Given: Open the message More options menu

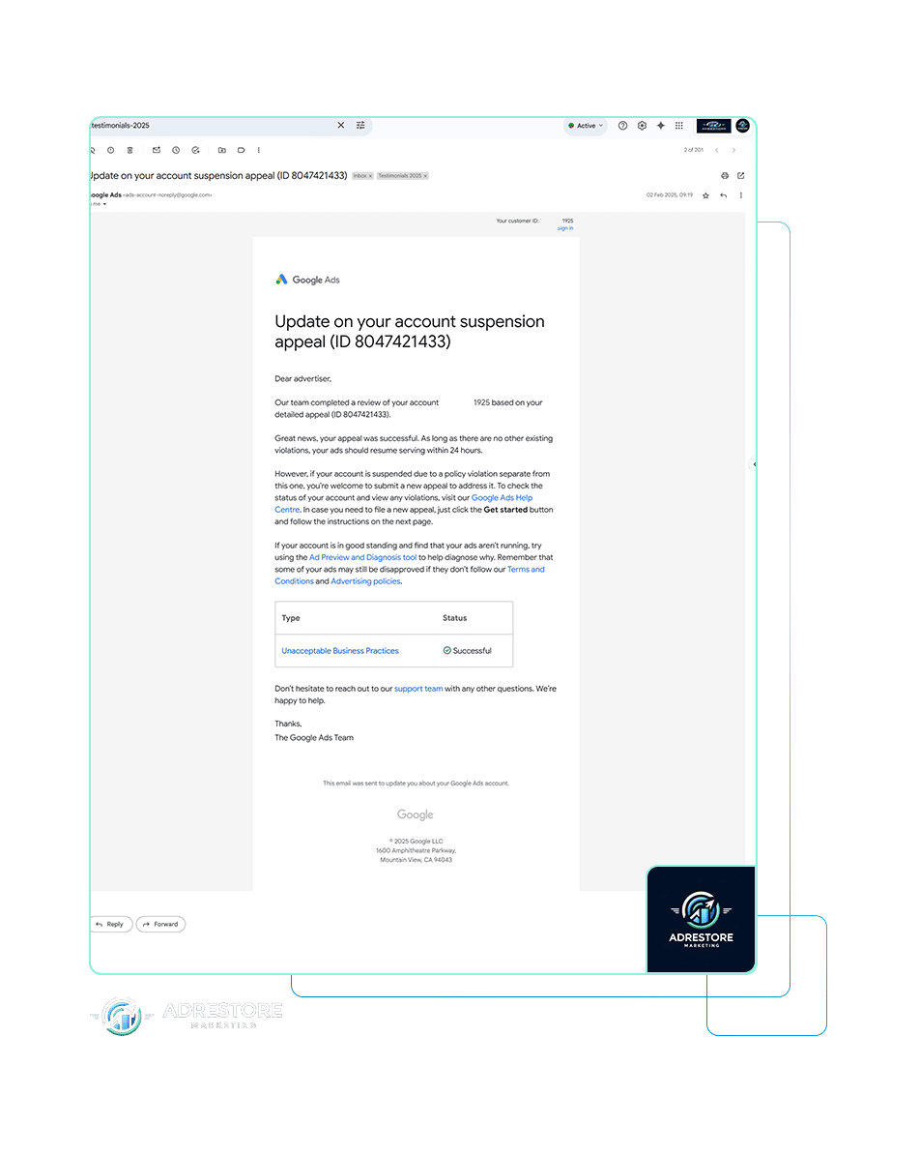Looking at the screenshot, I should (x=741, y=195).
